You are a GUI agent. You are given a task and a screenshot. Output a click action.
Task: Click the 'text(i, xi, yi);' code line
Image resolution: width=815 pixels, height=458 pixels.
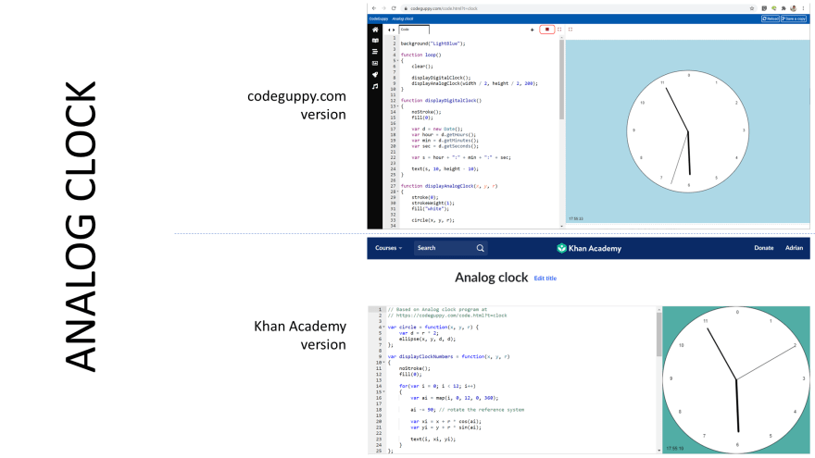[433, 439]
